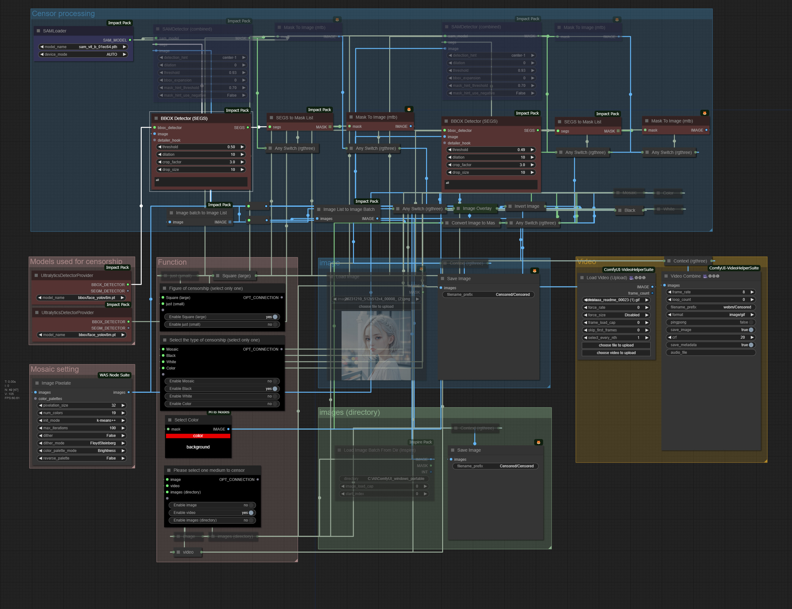Click the Models used for censorship group title
This screenshot has width=792, height=609.
tap(76, 261)
